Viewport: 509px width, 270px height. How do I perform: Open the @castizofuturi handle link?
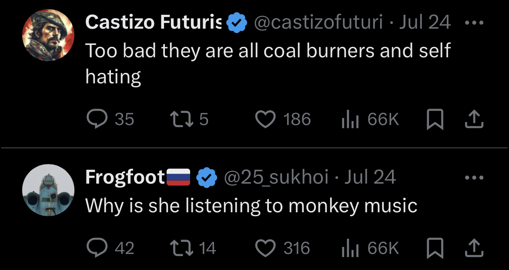pyautogui.click(x=318, y=22)
